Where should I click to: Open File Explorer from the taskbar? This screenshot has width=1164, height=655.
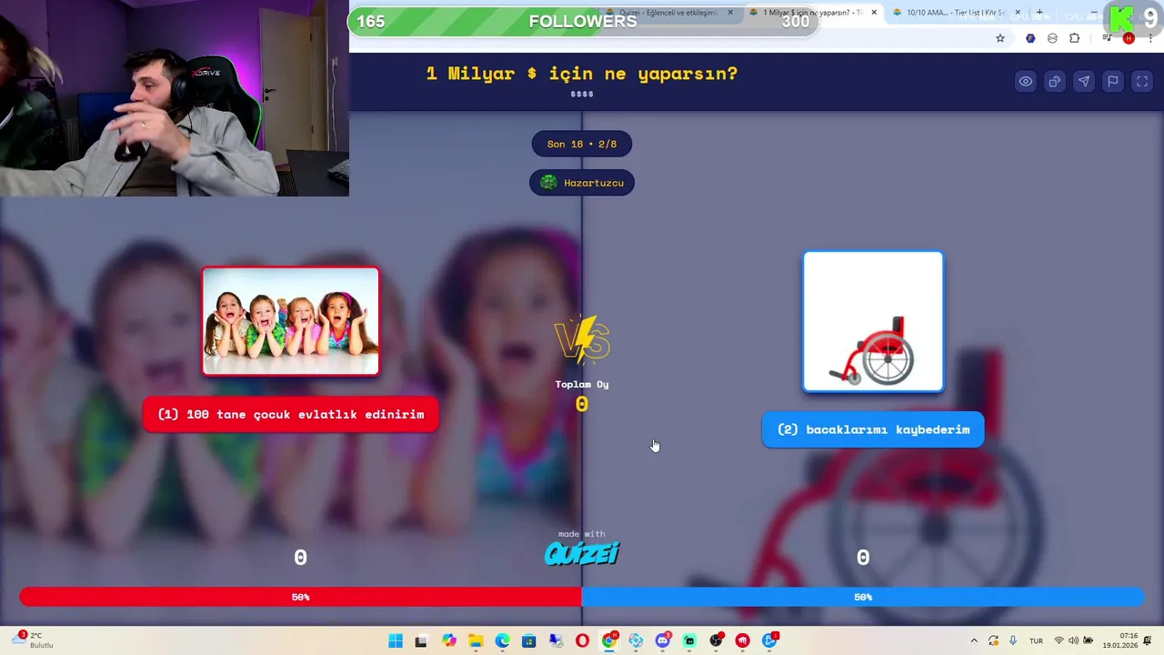(x=476, y=641)
